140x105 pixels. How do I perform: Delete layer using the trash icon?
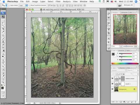coord(135,102)
